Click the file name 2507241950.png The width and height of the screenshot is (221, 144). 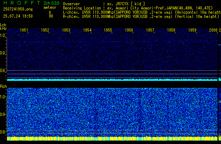(18, 9)
